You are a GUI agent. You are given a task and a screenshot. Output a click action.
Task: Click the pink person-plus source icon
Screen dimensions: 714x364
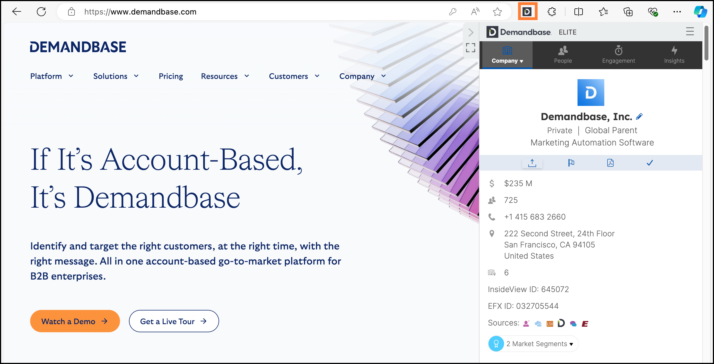click(526, 324)
